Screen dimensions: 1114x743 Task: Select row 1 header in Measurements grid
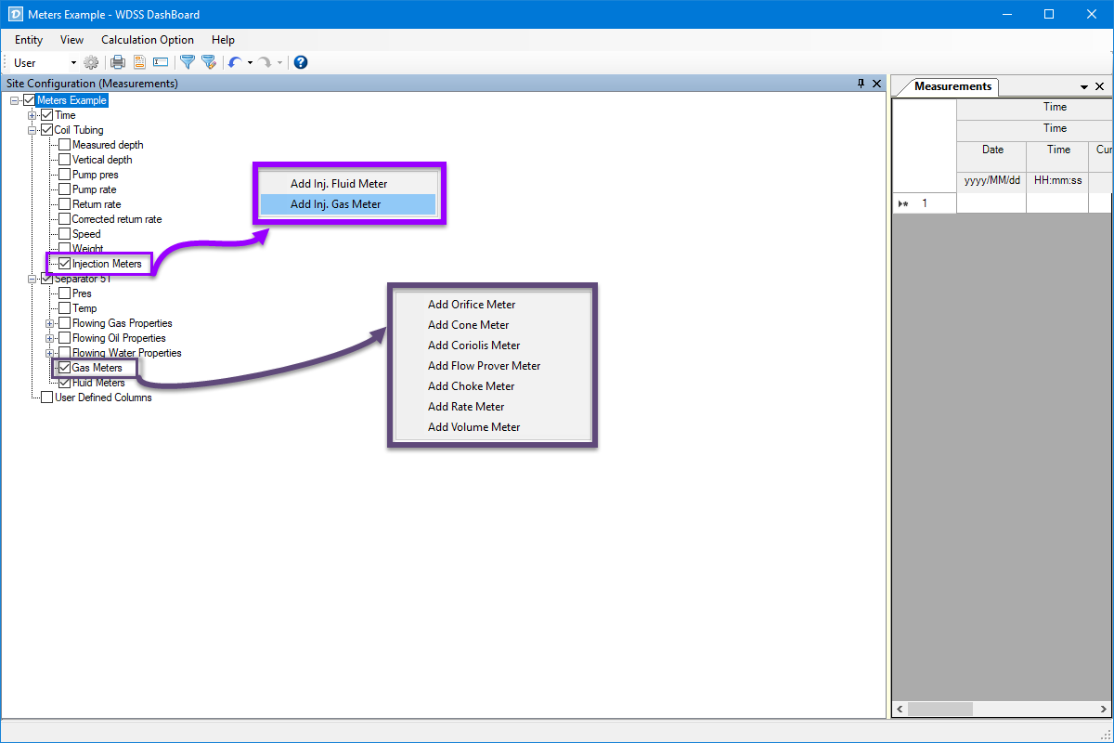[925, 203]
